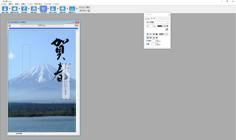Open the 画像の設定 image settings step
The height and width of the screenshot is (140, 236).
[34, 9]
